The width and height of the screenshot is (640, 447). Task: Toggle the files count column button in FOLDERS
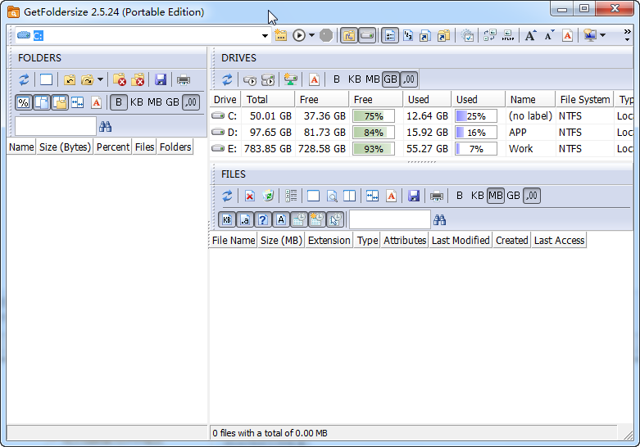click(x=42, y=102)
